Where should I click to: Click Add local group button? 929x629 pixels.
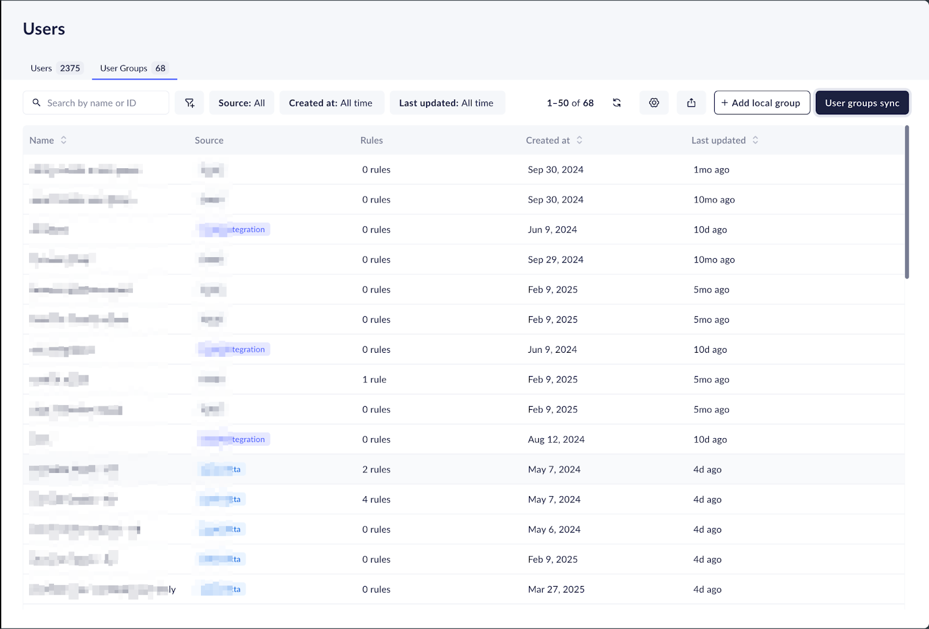coord(761,103)
